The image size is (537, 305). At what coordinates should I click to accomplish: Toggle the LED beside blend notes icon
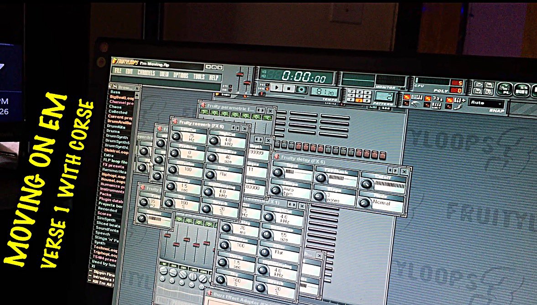[x=449, y=99]
